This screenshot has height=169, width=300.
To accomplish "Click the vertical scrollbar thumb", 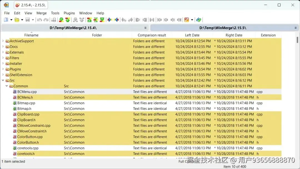I will (297, 40).
